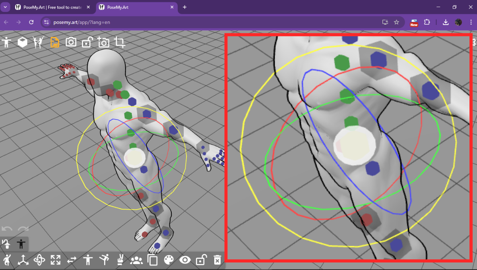Open the color palette icon

pyautogui.click(x=169, y=260)
